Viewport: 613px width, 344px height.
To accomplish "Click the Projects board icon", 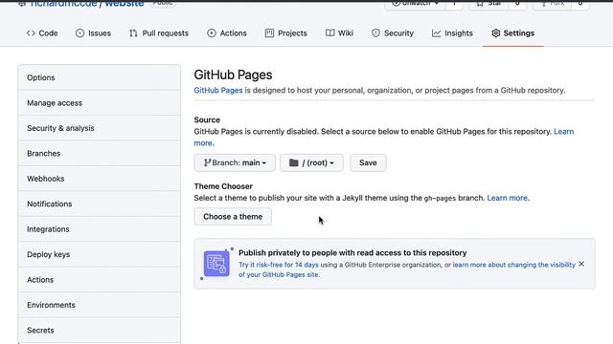I will click(x=269, y=33).
